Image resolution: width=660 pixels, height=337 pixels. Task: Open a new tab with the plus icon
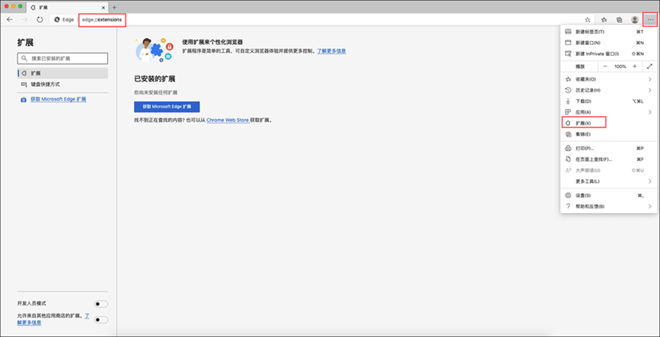(x=114, y=7)
